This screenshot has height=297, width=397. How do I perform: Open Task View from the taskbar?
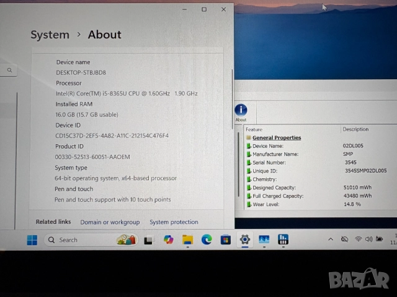148,240
